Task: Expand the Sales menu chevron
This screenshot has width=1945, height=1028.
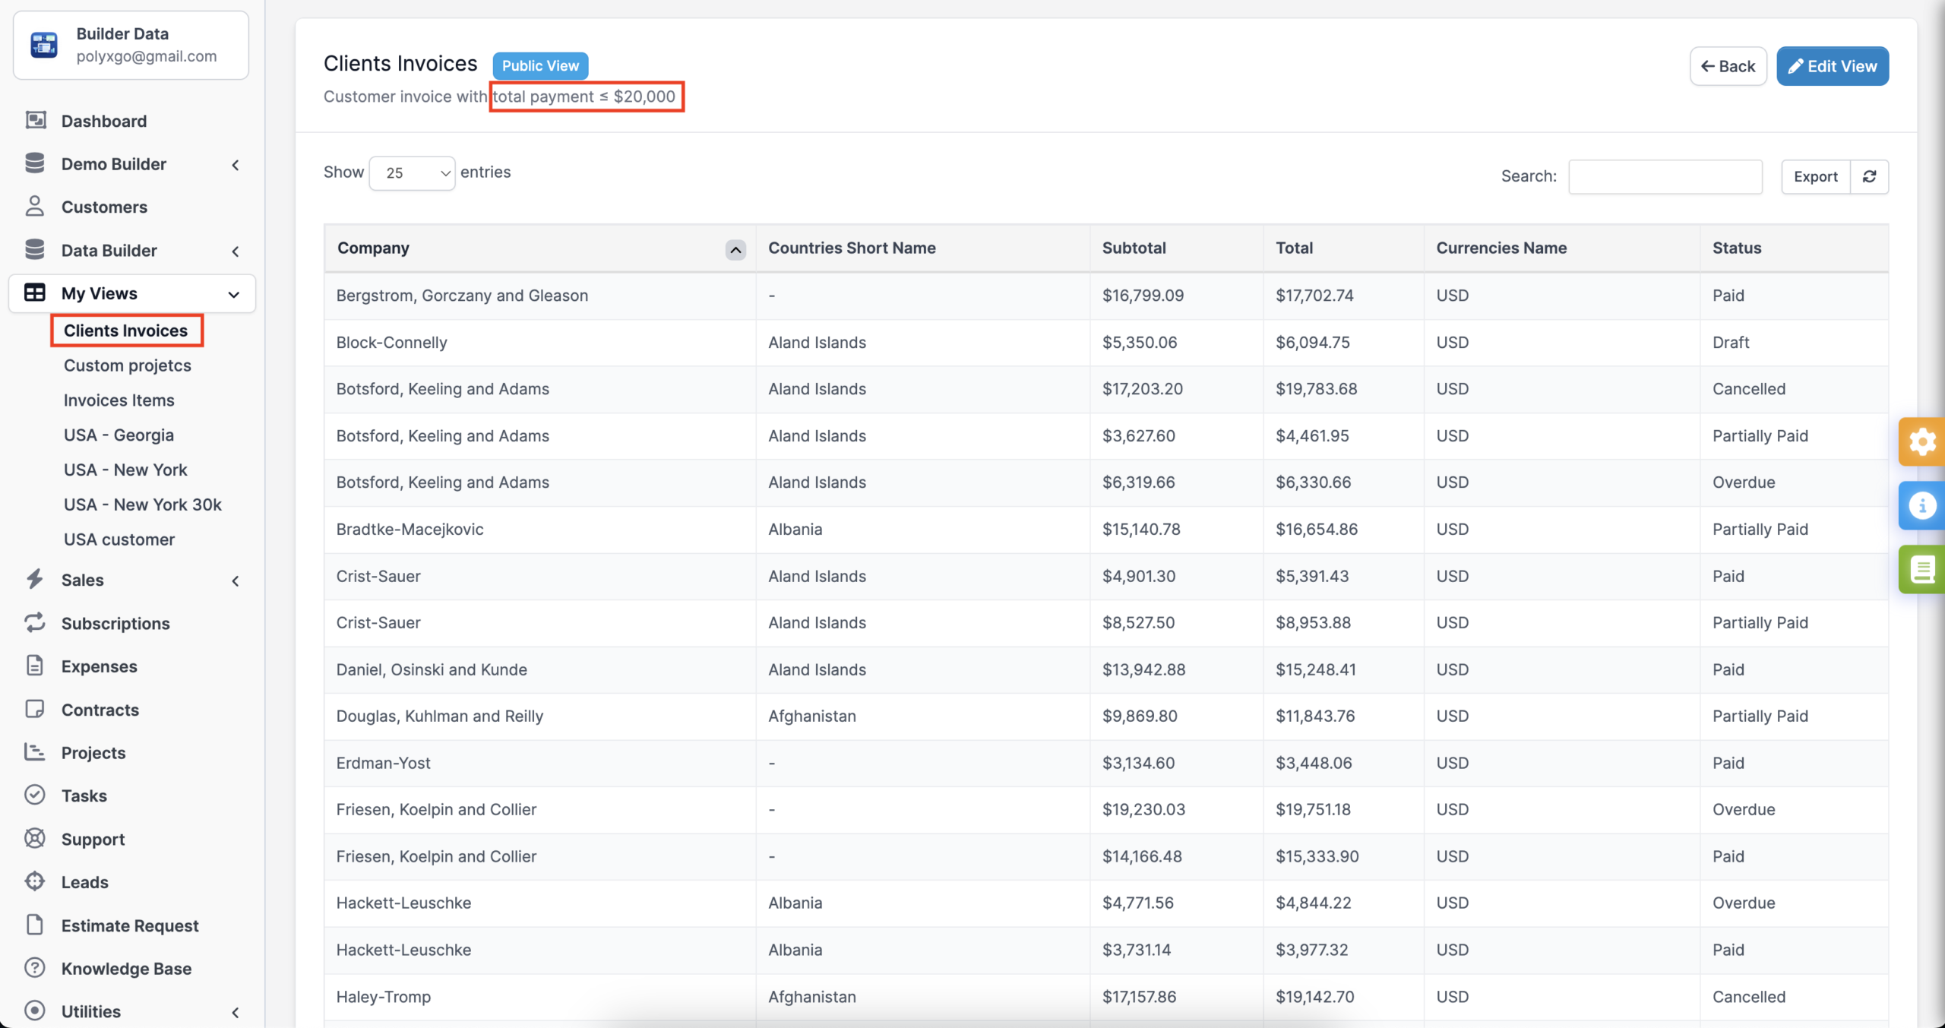Action: point(236,580)
